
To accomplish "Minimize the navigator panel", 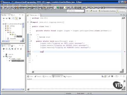I will pos(20,15).
